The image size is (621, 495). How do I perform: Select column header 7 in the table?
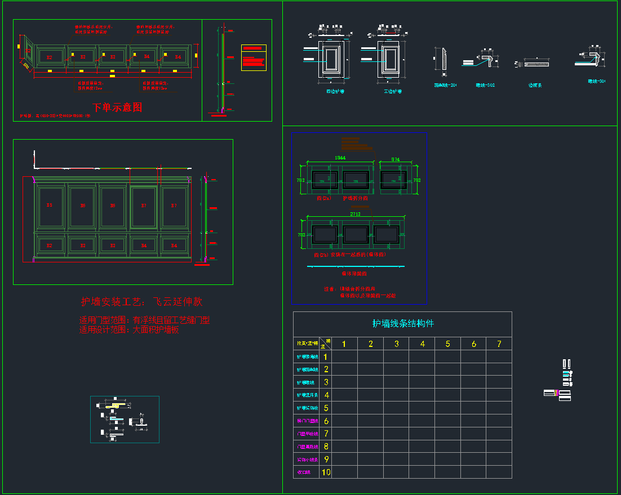tap(499, 344)
